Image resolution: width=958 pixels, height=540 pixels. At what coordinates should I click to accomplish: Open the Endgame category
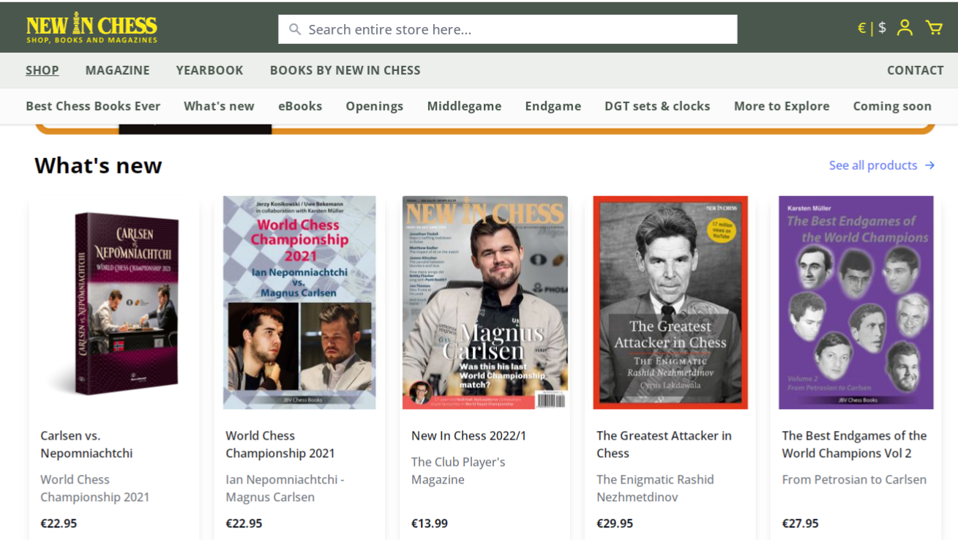pyautogui.click(x=553, y=106)
